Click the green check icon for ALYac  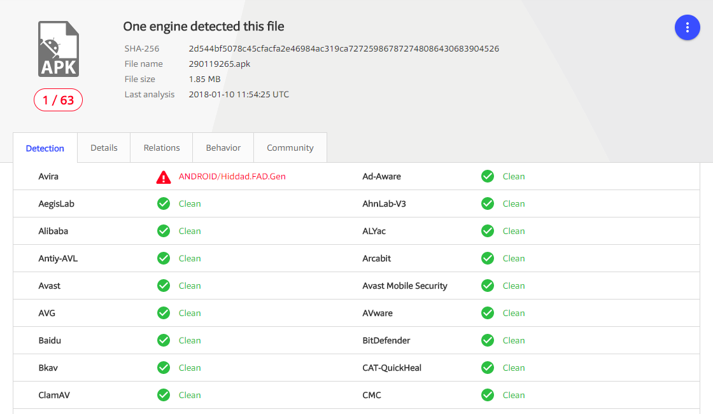(x=488, y=231)
